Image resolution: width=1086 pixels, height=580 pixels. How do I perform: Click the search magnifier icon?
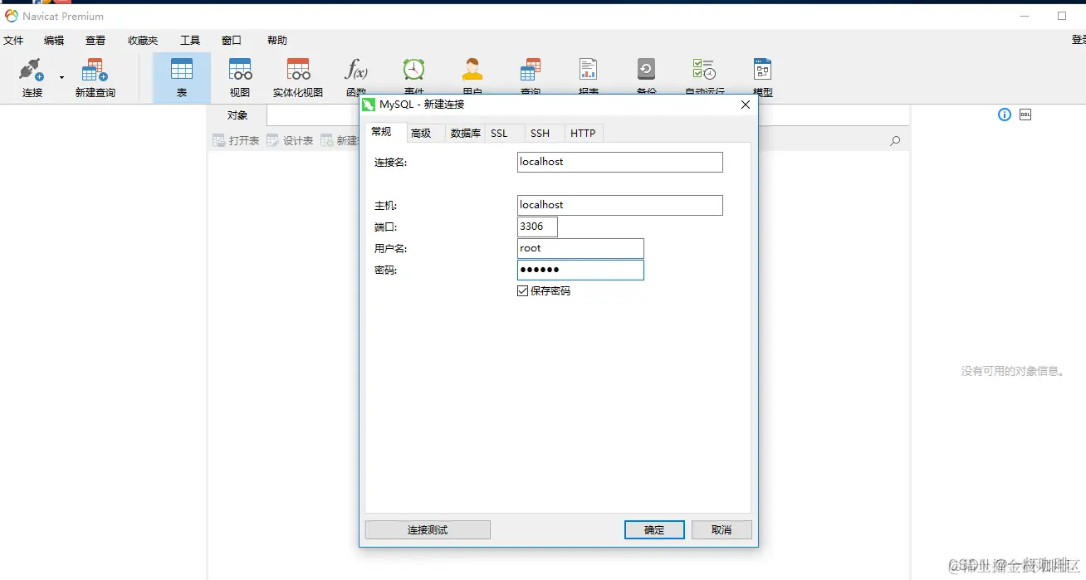tap(895, 141)
